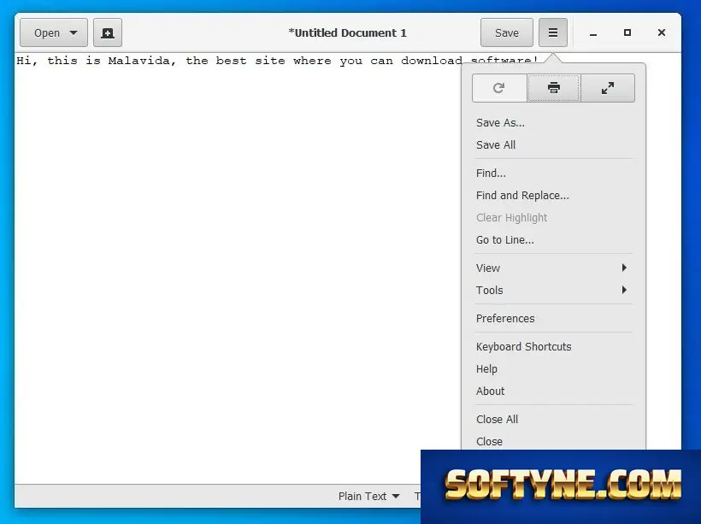Click the print icon in menu

[x=553, y=88]
